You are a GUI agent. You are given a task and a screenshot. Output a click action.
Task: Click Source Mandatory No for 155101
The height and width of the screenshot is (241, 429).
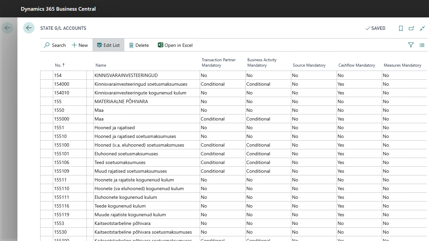(314, 154)
